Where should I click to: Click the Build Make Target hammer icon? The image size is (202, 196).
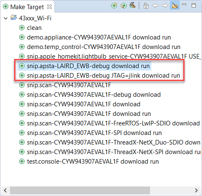pyautogui.click(x=133, y=5)
